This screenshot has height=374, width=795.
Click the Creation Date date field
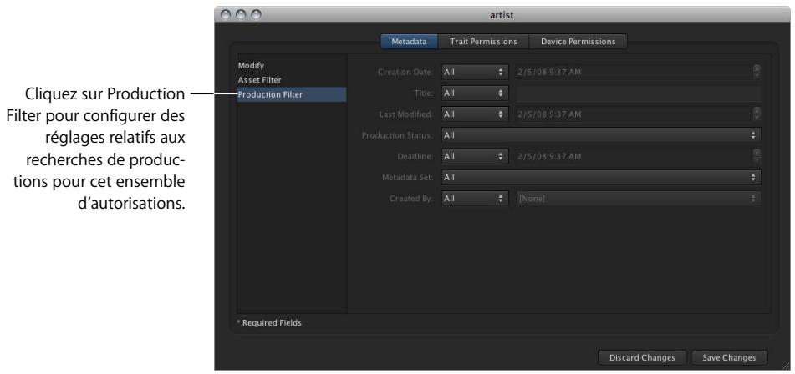coord(634,73)
